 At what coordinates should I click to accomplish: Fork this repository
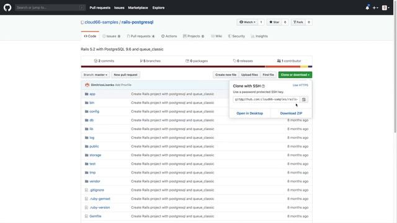click(298, 22)
